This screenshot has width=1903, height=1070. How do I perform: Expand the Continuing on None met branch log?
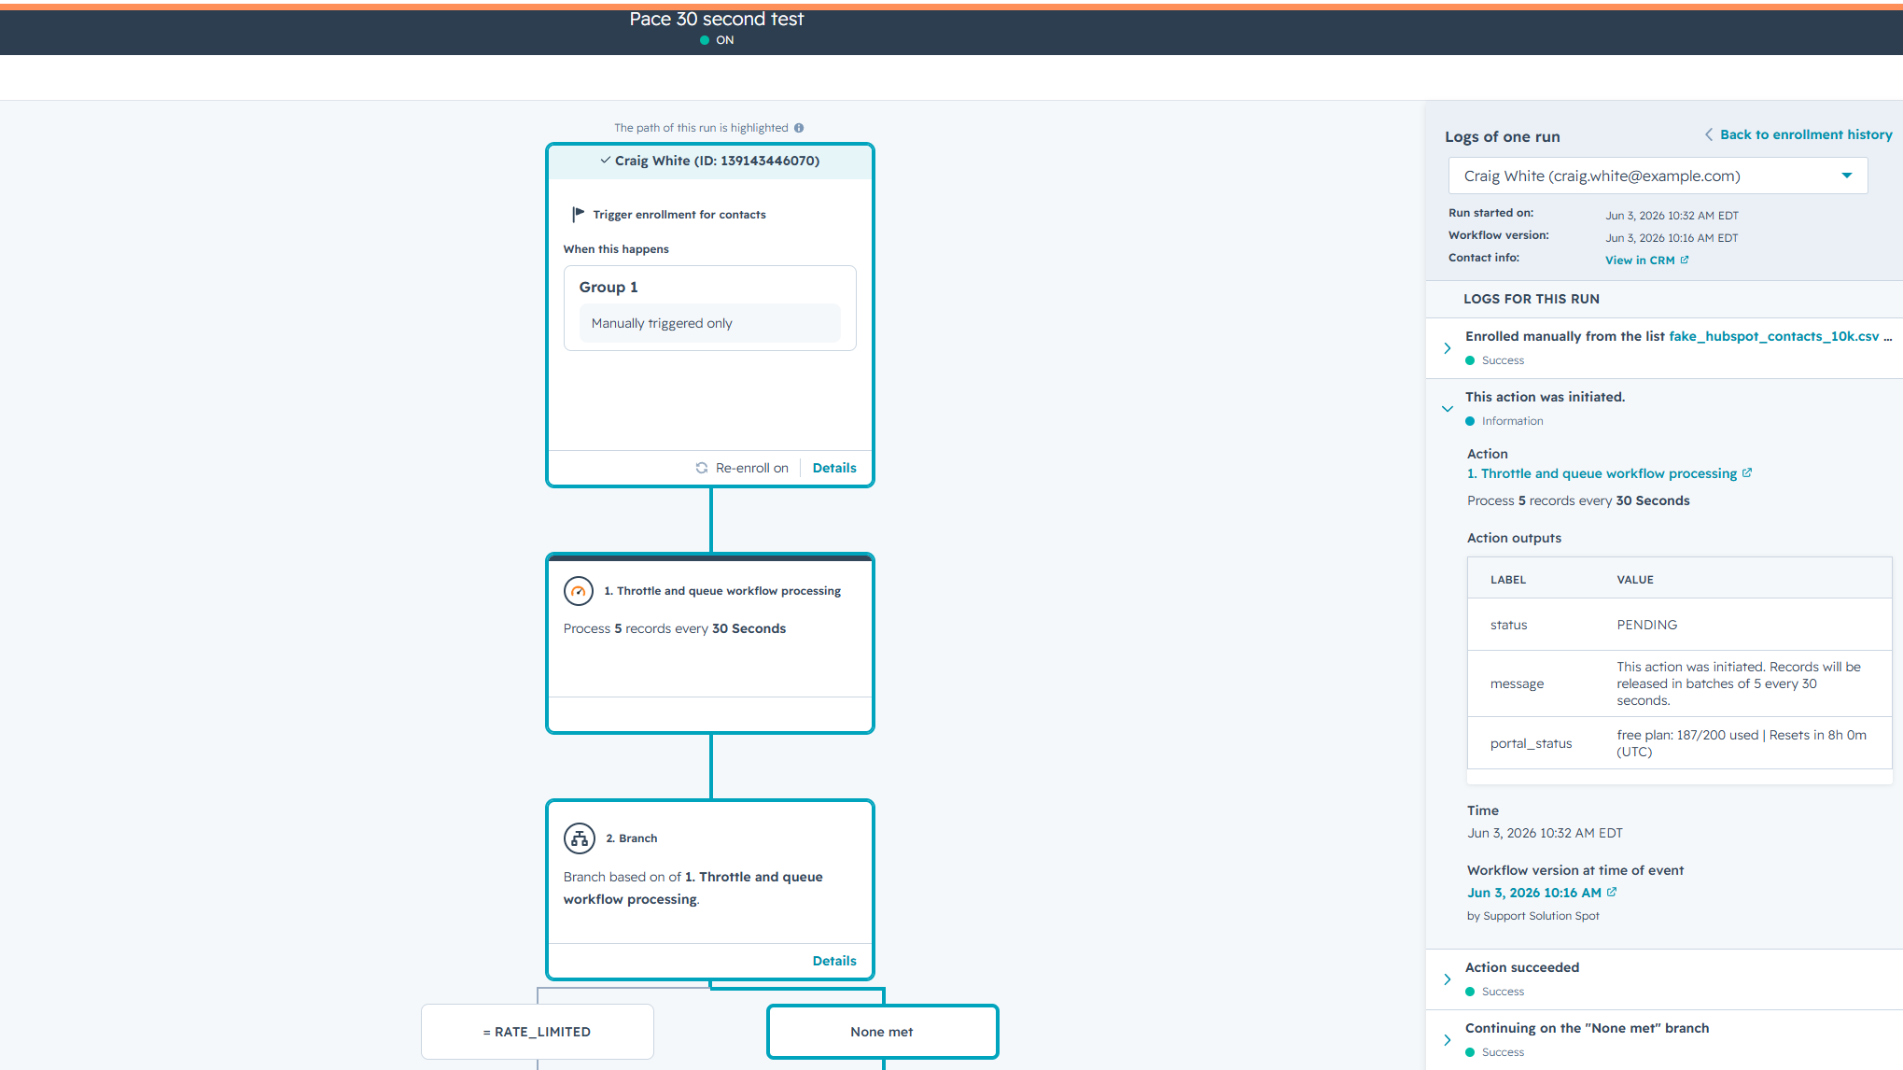click(1448, 1040)
